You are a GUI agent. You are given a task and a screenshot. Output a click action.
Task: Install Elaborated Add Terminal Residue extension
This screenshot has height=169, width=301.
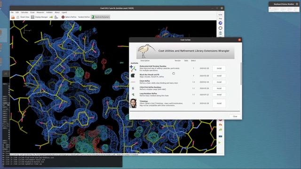[x=219, y=69]
